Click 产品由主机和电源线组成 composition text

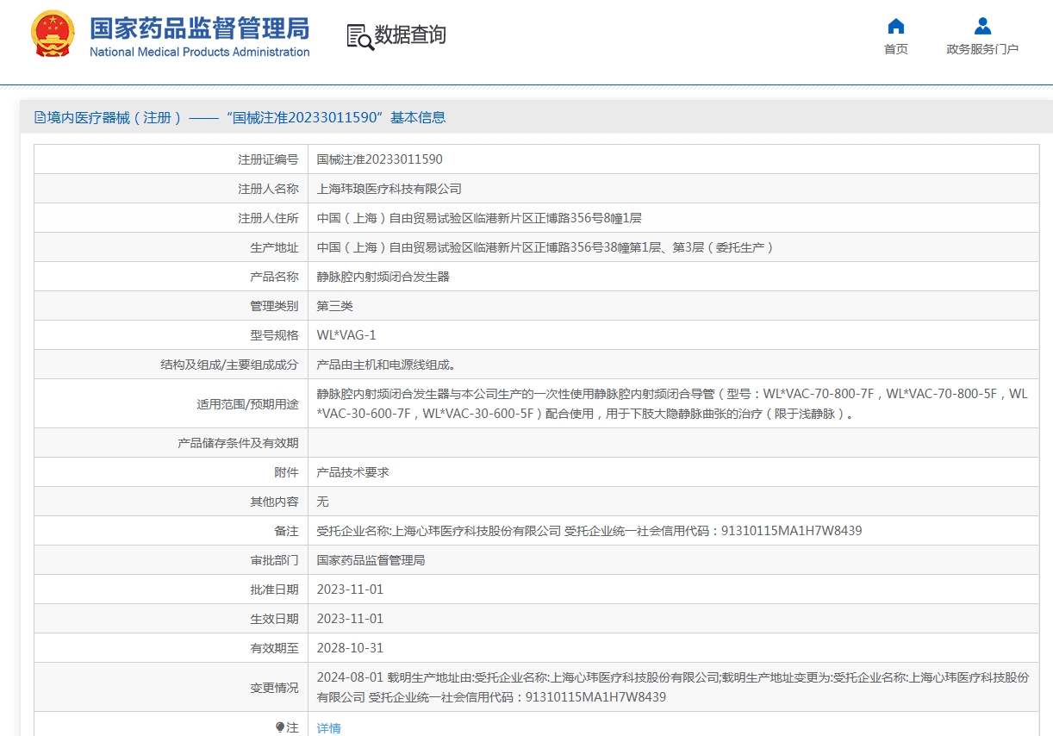(386, 365)
